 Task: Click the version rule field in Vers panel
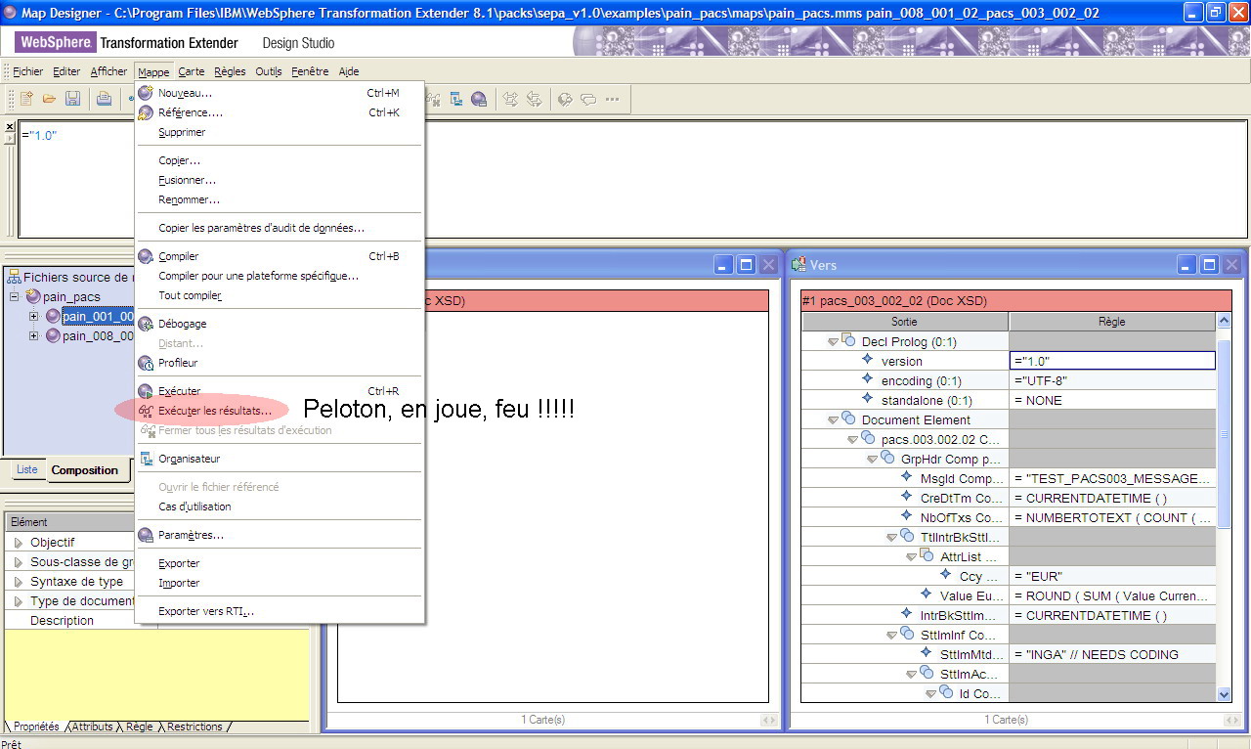coord(1111,361)
